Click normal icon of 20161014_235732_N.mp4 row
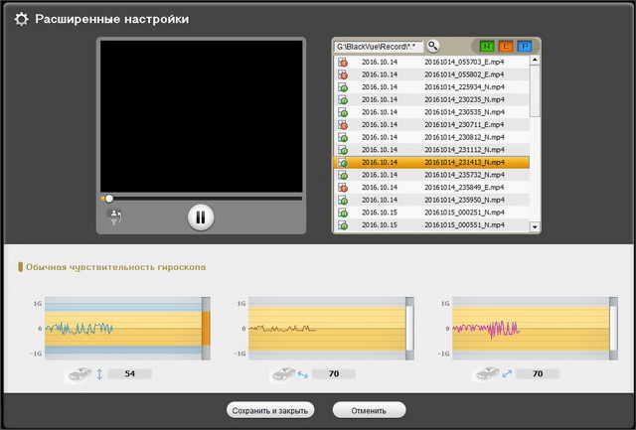This screenshot has height=430, width=636. [x=343, y=175]
